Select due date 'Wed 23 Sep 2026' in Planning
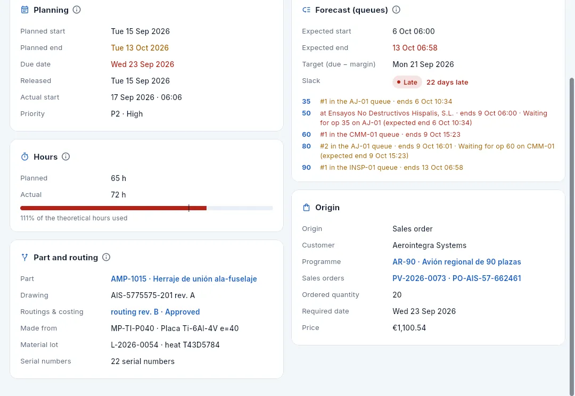This screenshot has height=396, width=575. pyautogui.click(x=142, y=64)
